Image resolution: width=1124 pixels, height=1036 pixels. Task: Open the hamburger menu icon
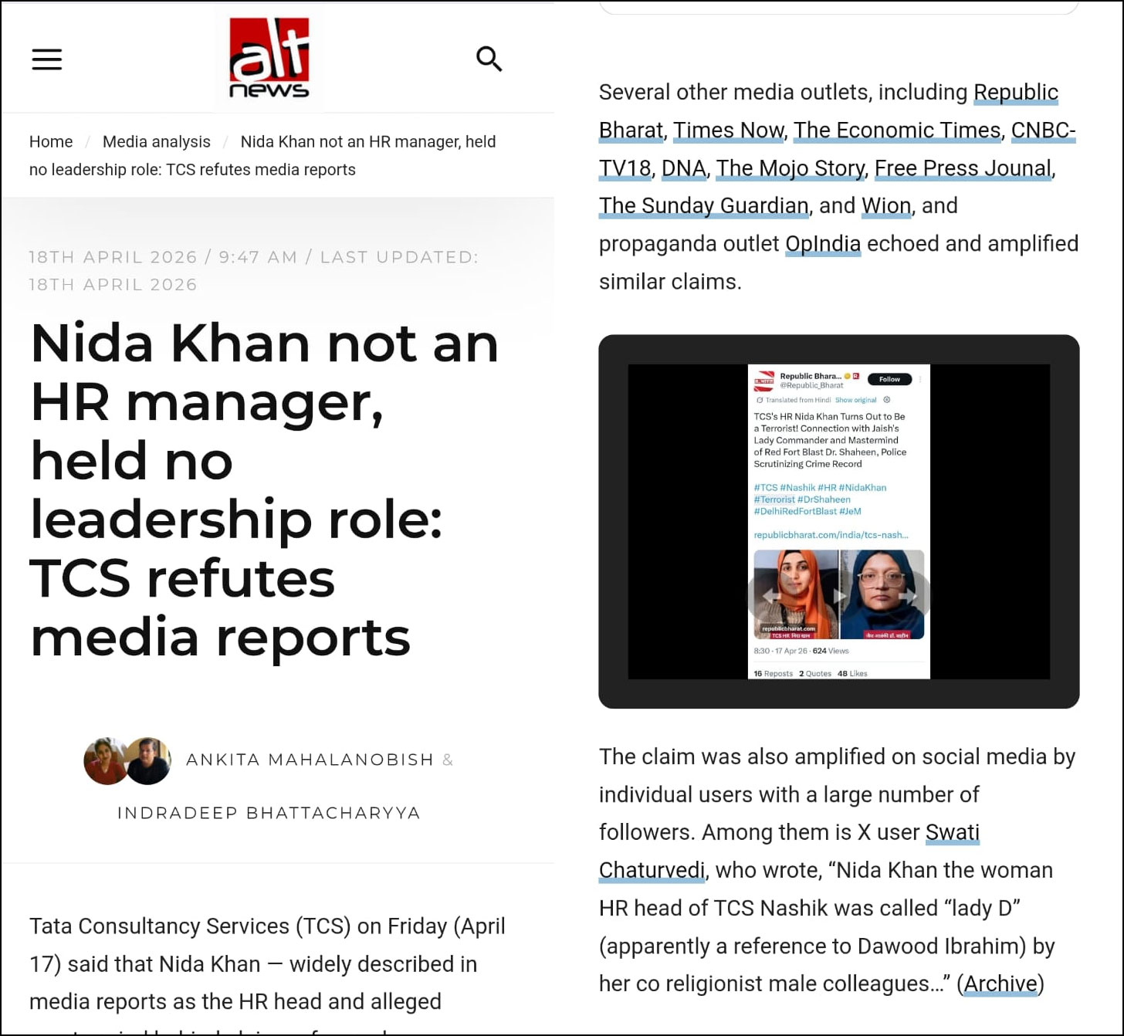click(46, 59)
